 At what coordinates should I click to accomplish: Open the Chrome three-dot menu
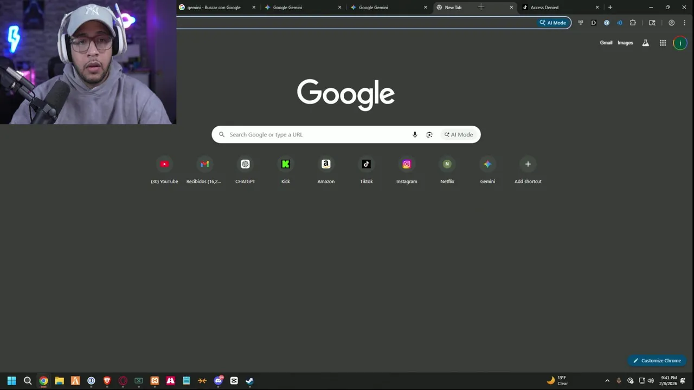coord(684,23)
